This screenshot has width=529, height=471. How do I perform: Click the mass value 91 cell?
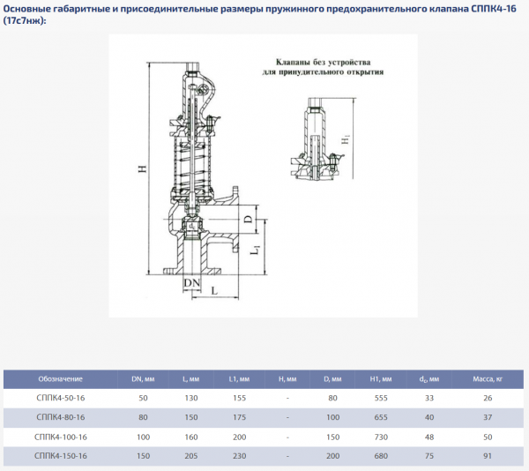click(x=488, y=456)
